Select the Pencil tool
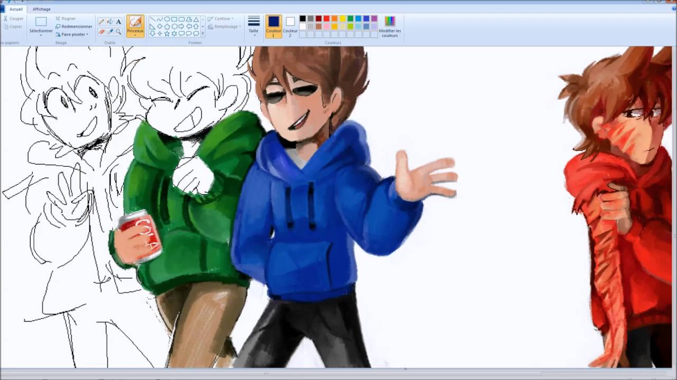This screenshot has width=677, height=380. tap(102, 22)
